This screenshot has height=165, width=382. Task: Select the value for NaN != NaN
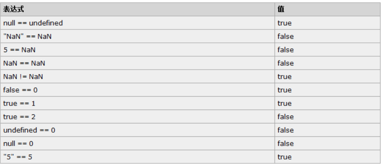[x=284, y=77]
